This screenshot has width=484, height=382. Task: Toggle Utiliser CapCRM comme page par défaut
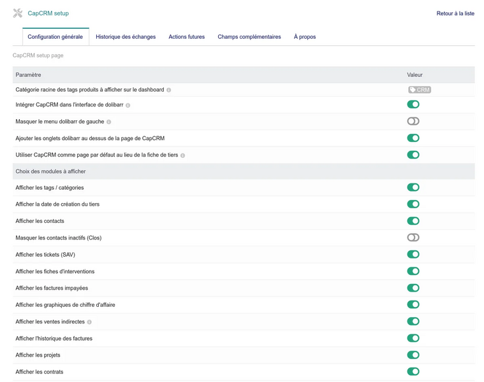[x=413, y=155]
